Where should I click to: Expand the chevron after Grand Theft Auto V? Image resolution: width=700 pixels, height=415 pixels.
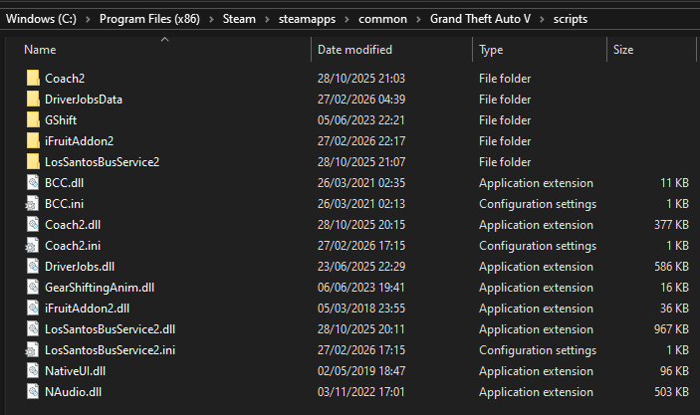pyautogui.click(x=542, y=19)
